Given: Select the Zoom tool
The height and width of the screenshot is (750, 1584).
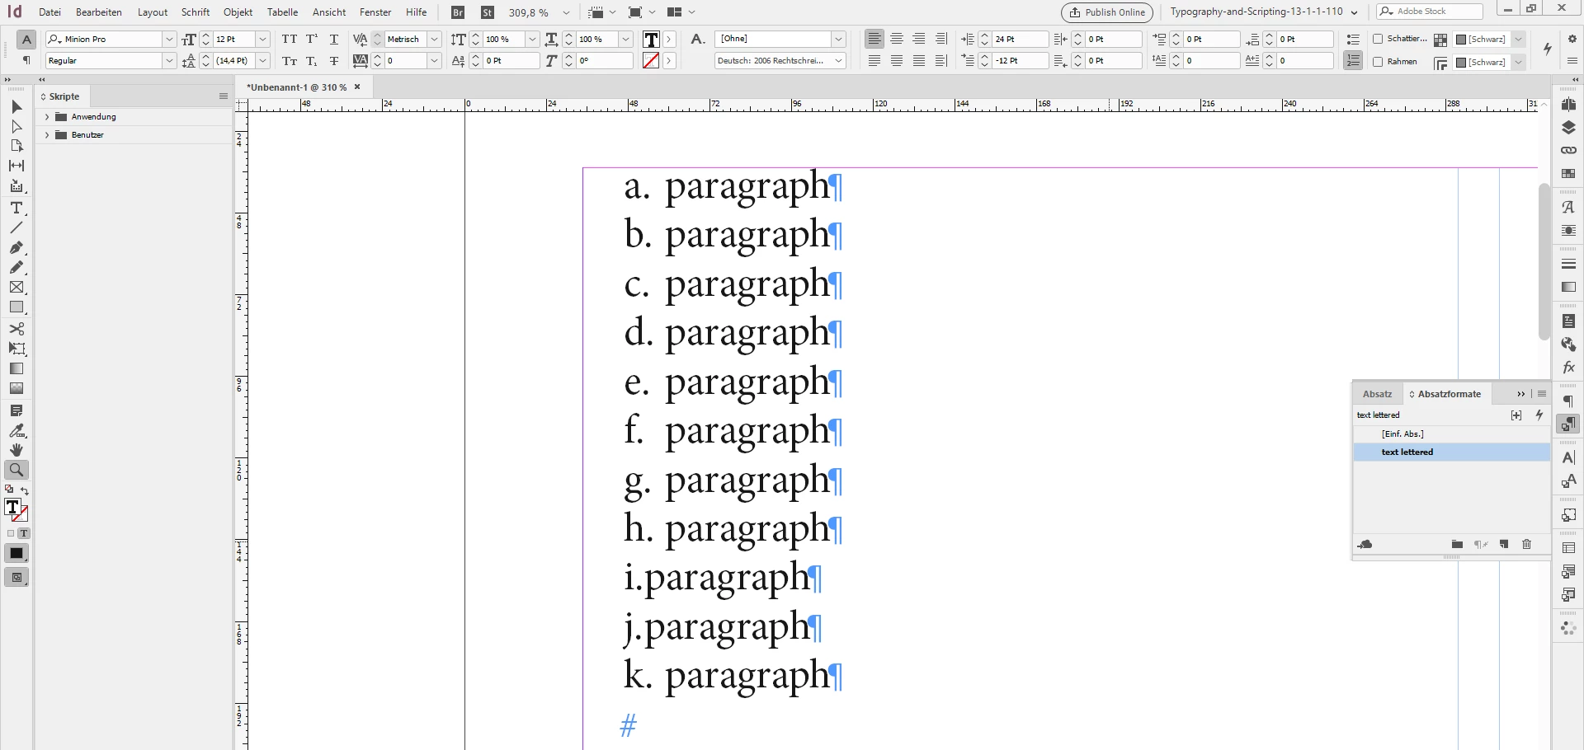Looking at the screenshot, I should [16, 470].
